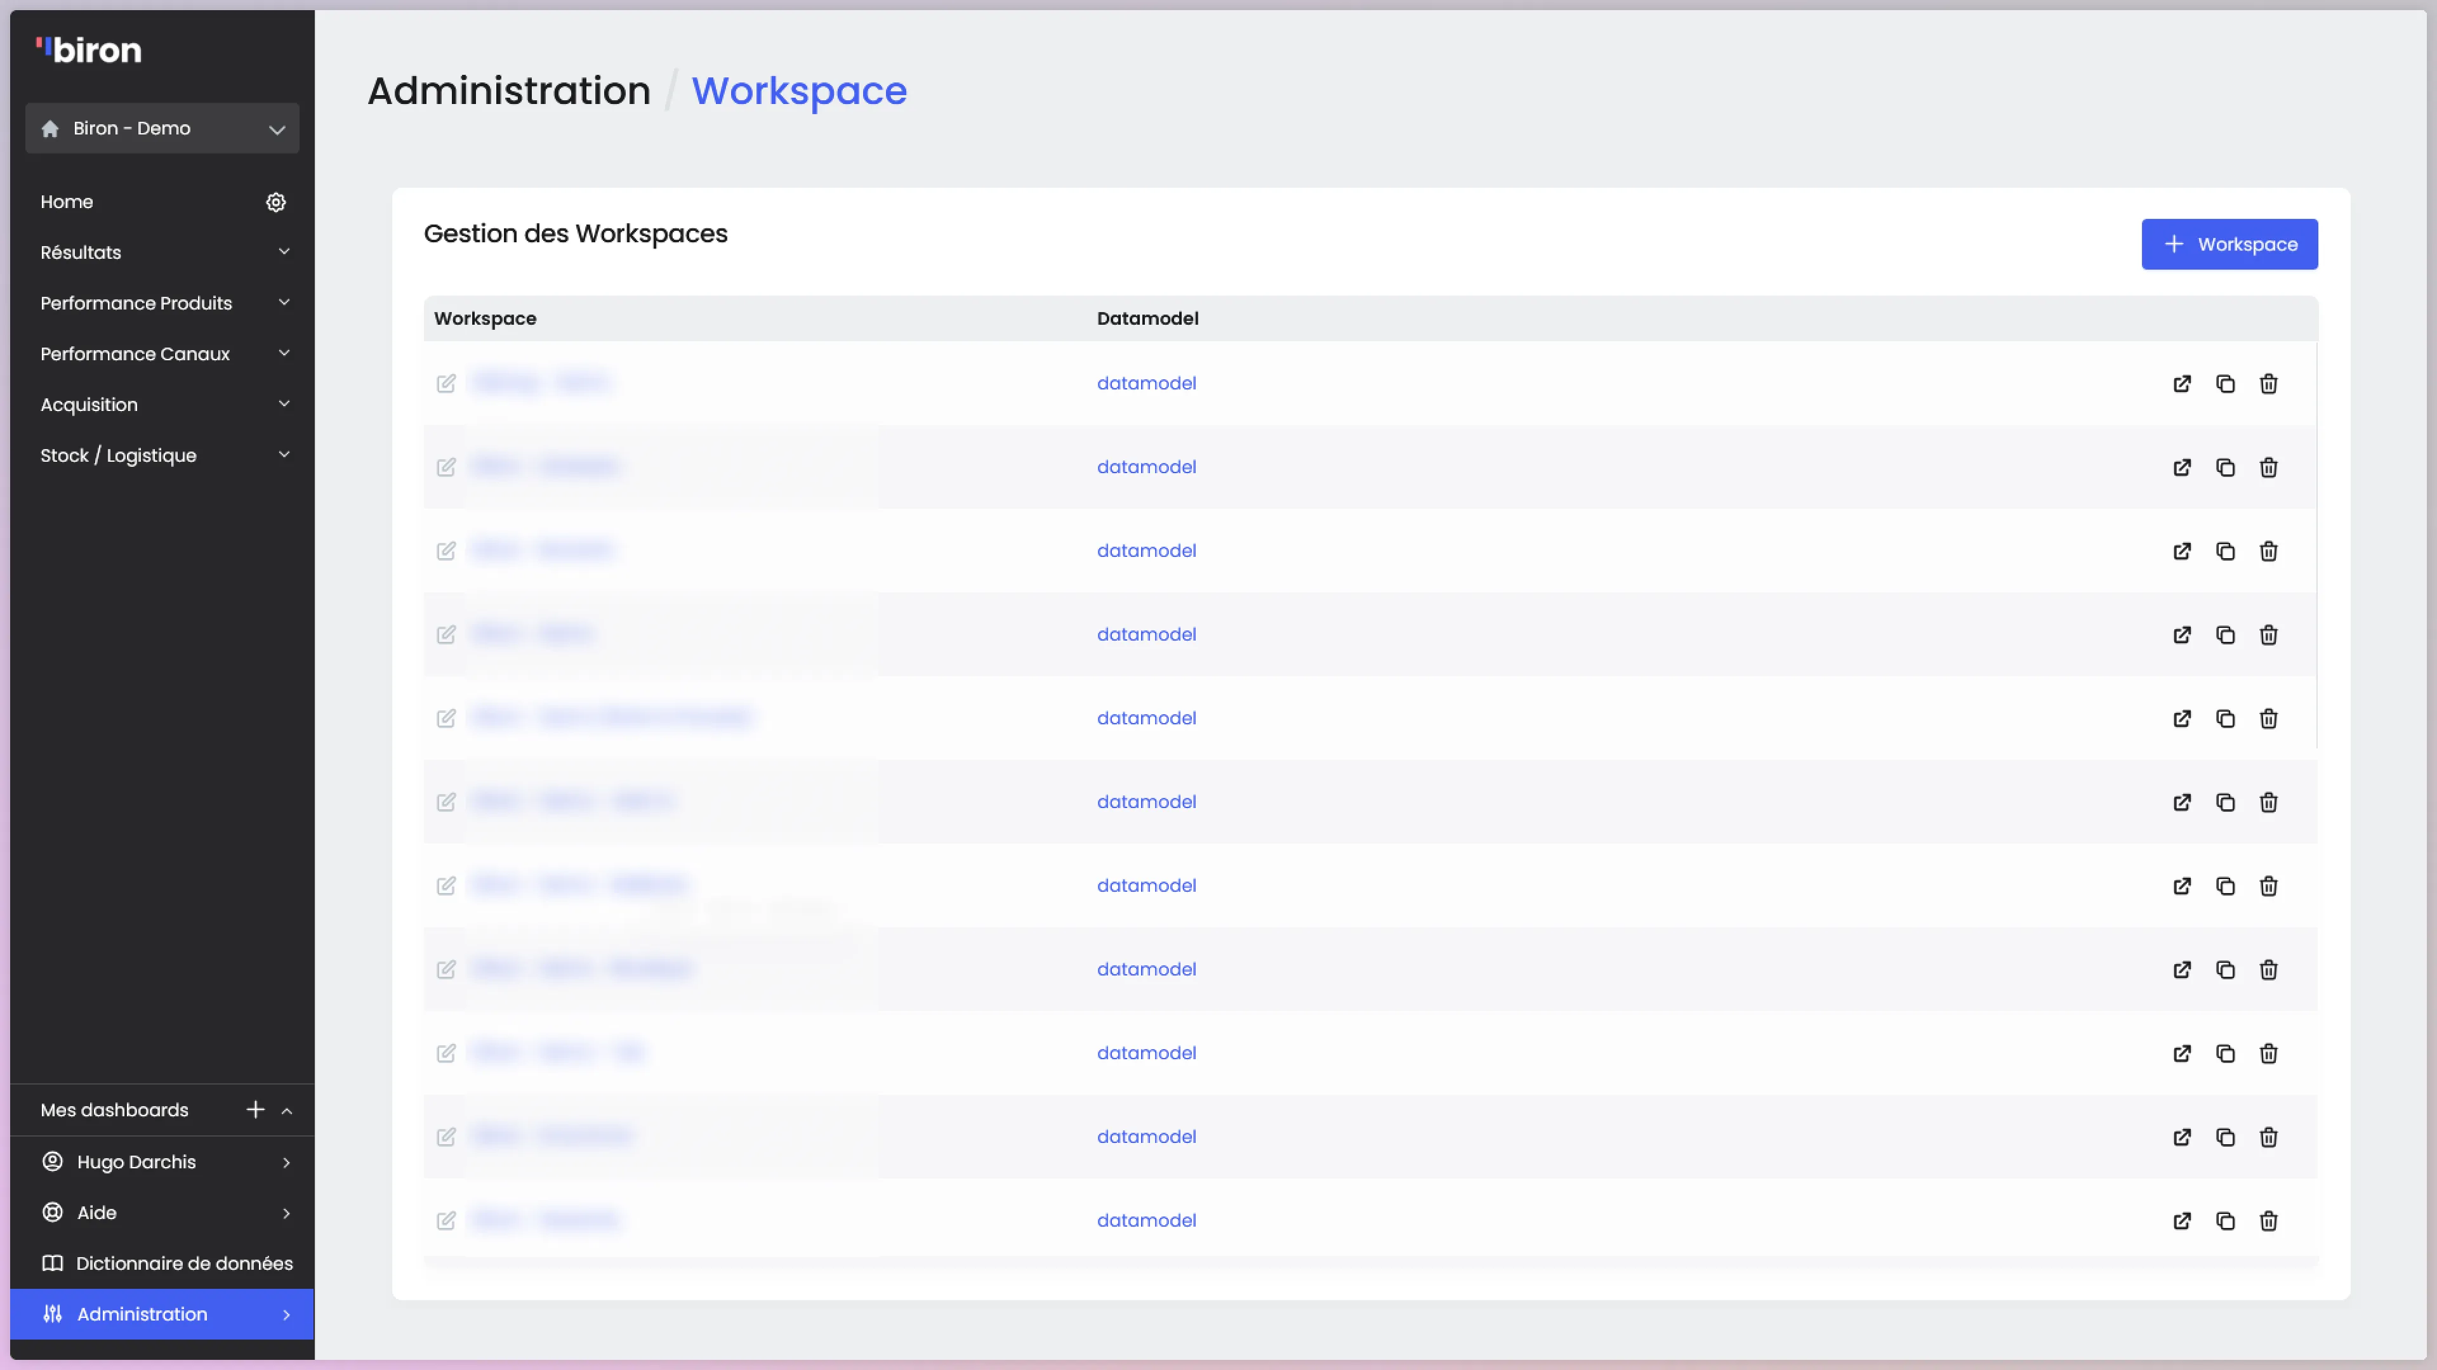Duplicate the fifth workspace row
The height and width of the screenshot is (1370, 2437).
2225,719
